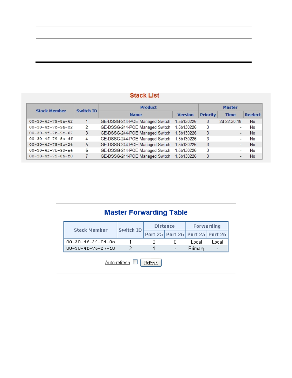Image resolution: width=292 pixels, height=378 pixels.
Task: Select stack member 00-30-4f-79-8a-62
Action: (x=51, y=122)
